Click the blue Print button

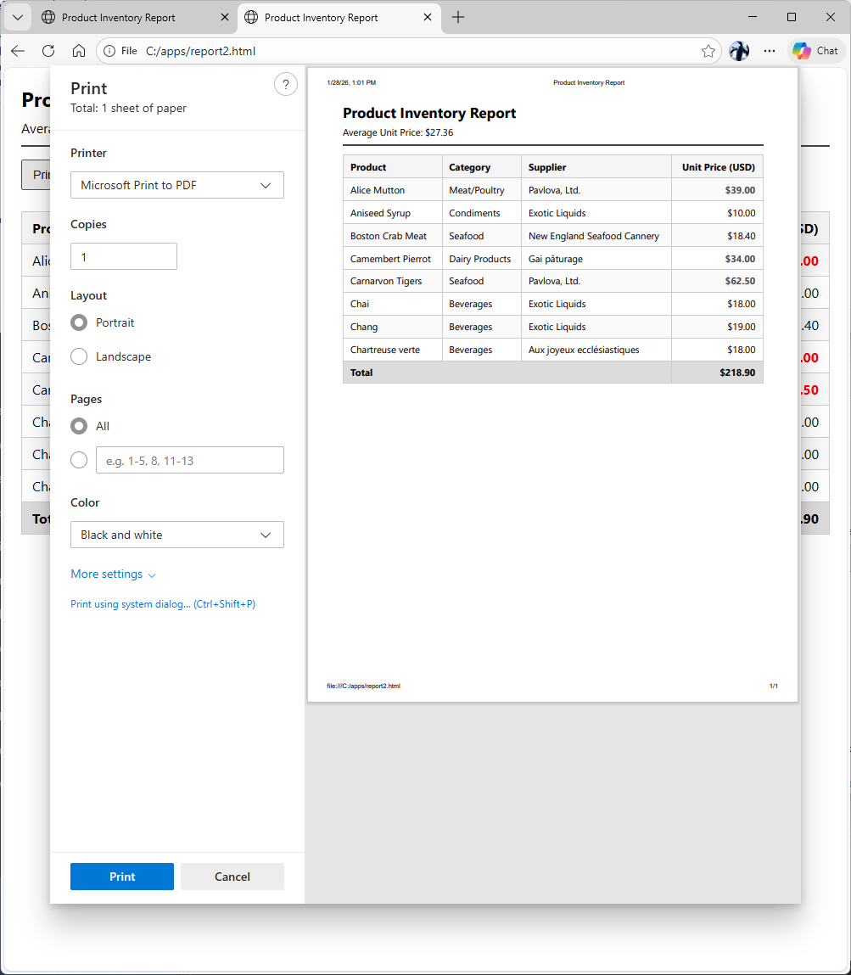pos(122,877)
